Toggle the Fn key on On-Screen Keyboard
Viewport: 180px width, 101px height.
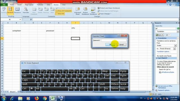point(107,89)
